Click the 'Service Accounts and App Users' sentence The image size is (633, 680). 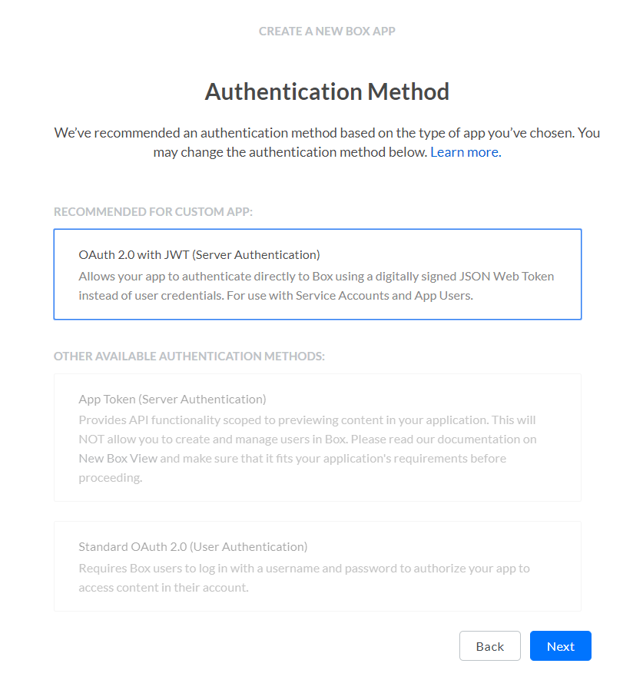click(384, 295)
